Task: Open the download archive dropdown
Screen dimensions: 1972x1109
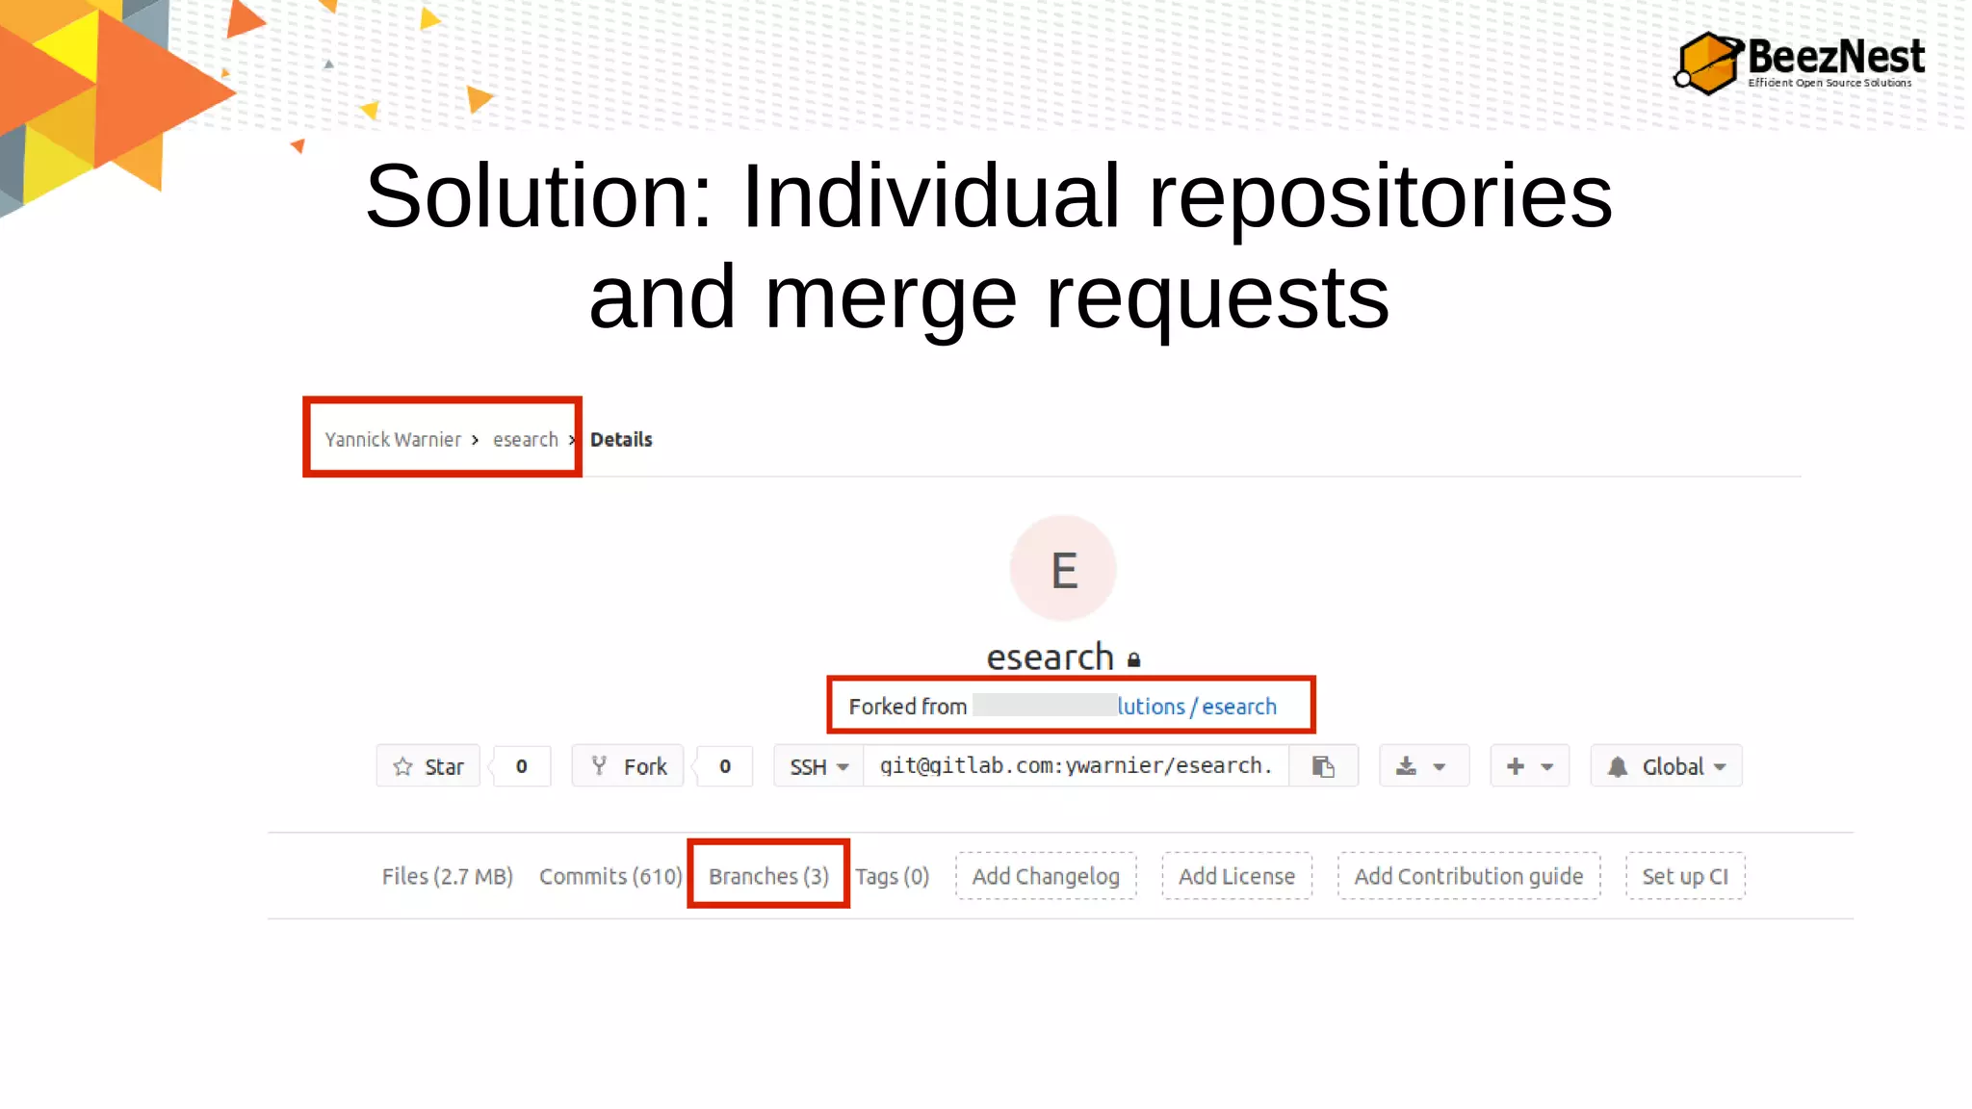Action: click(1424, 766)
